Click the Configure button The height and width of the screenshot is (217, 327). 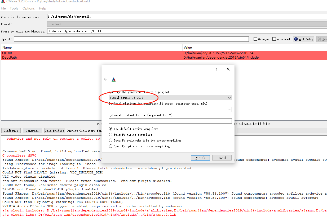coord(11,131)
